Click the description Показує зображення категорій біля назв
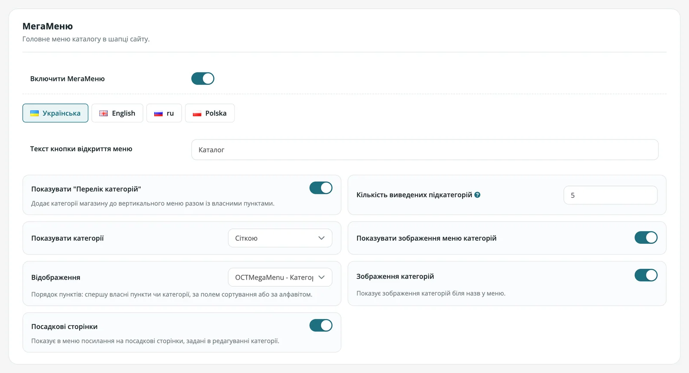689x373 pixels. pyautogui.click(x=431, y=293)
